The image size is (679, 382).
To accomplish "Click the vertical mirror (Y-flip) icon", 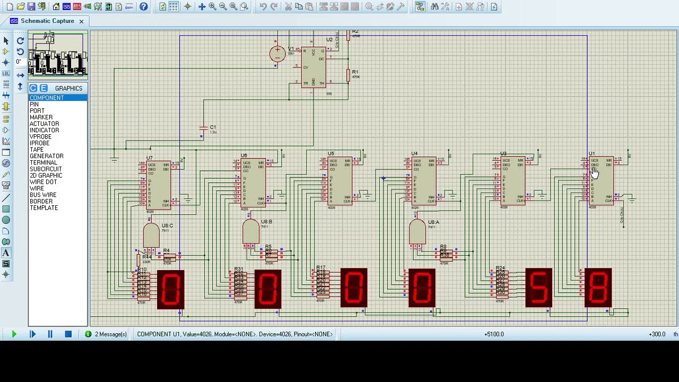I will pyautogui.click(x=20, y=86).
